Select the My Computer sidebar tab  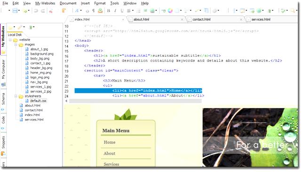(3, 72)
